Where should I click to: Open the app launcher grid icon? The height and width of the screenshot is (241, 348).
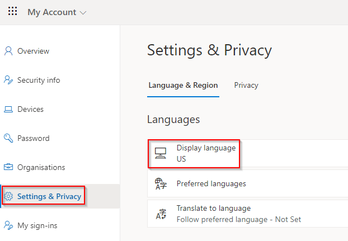tap(12, 12)
